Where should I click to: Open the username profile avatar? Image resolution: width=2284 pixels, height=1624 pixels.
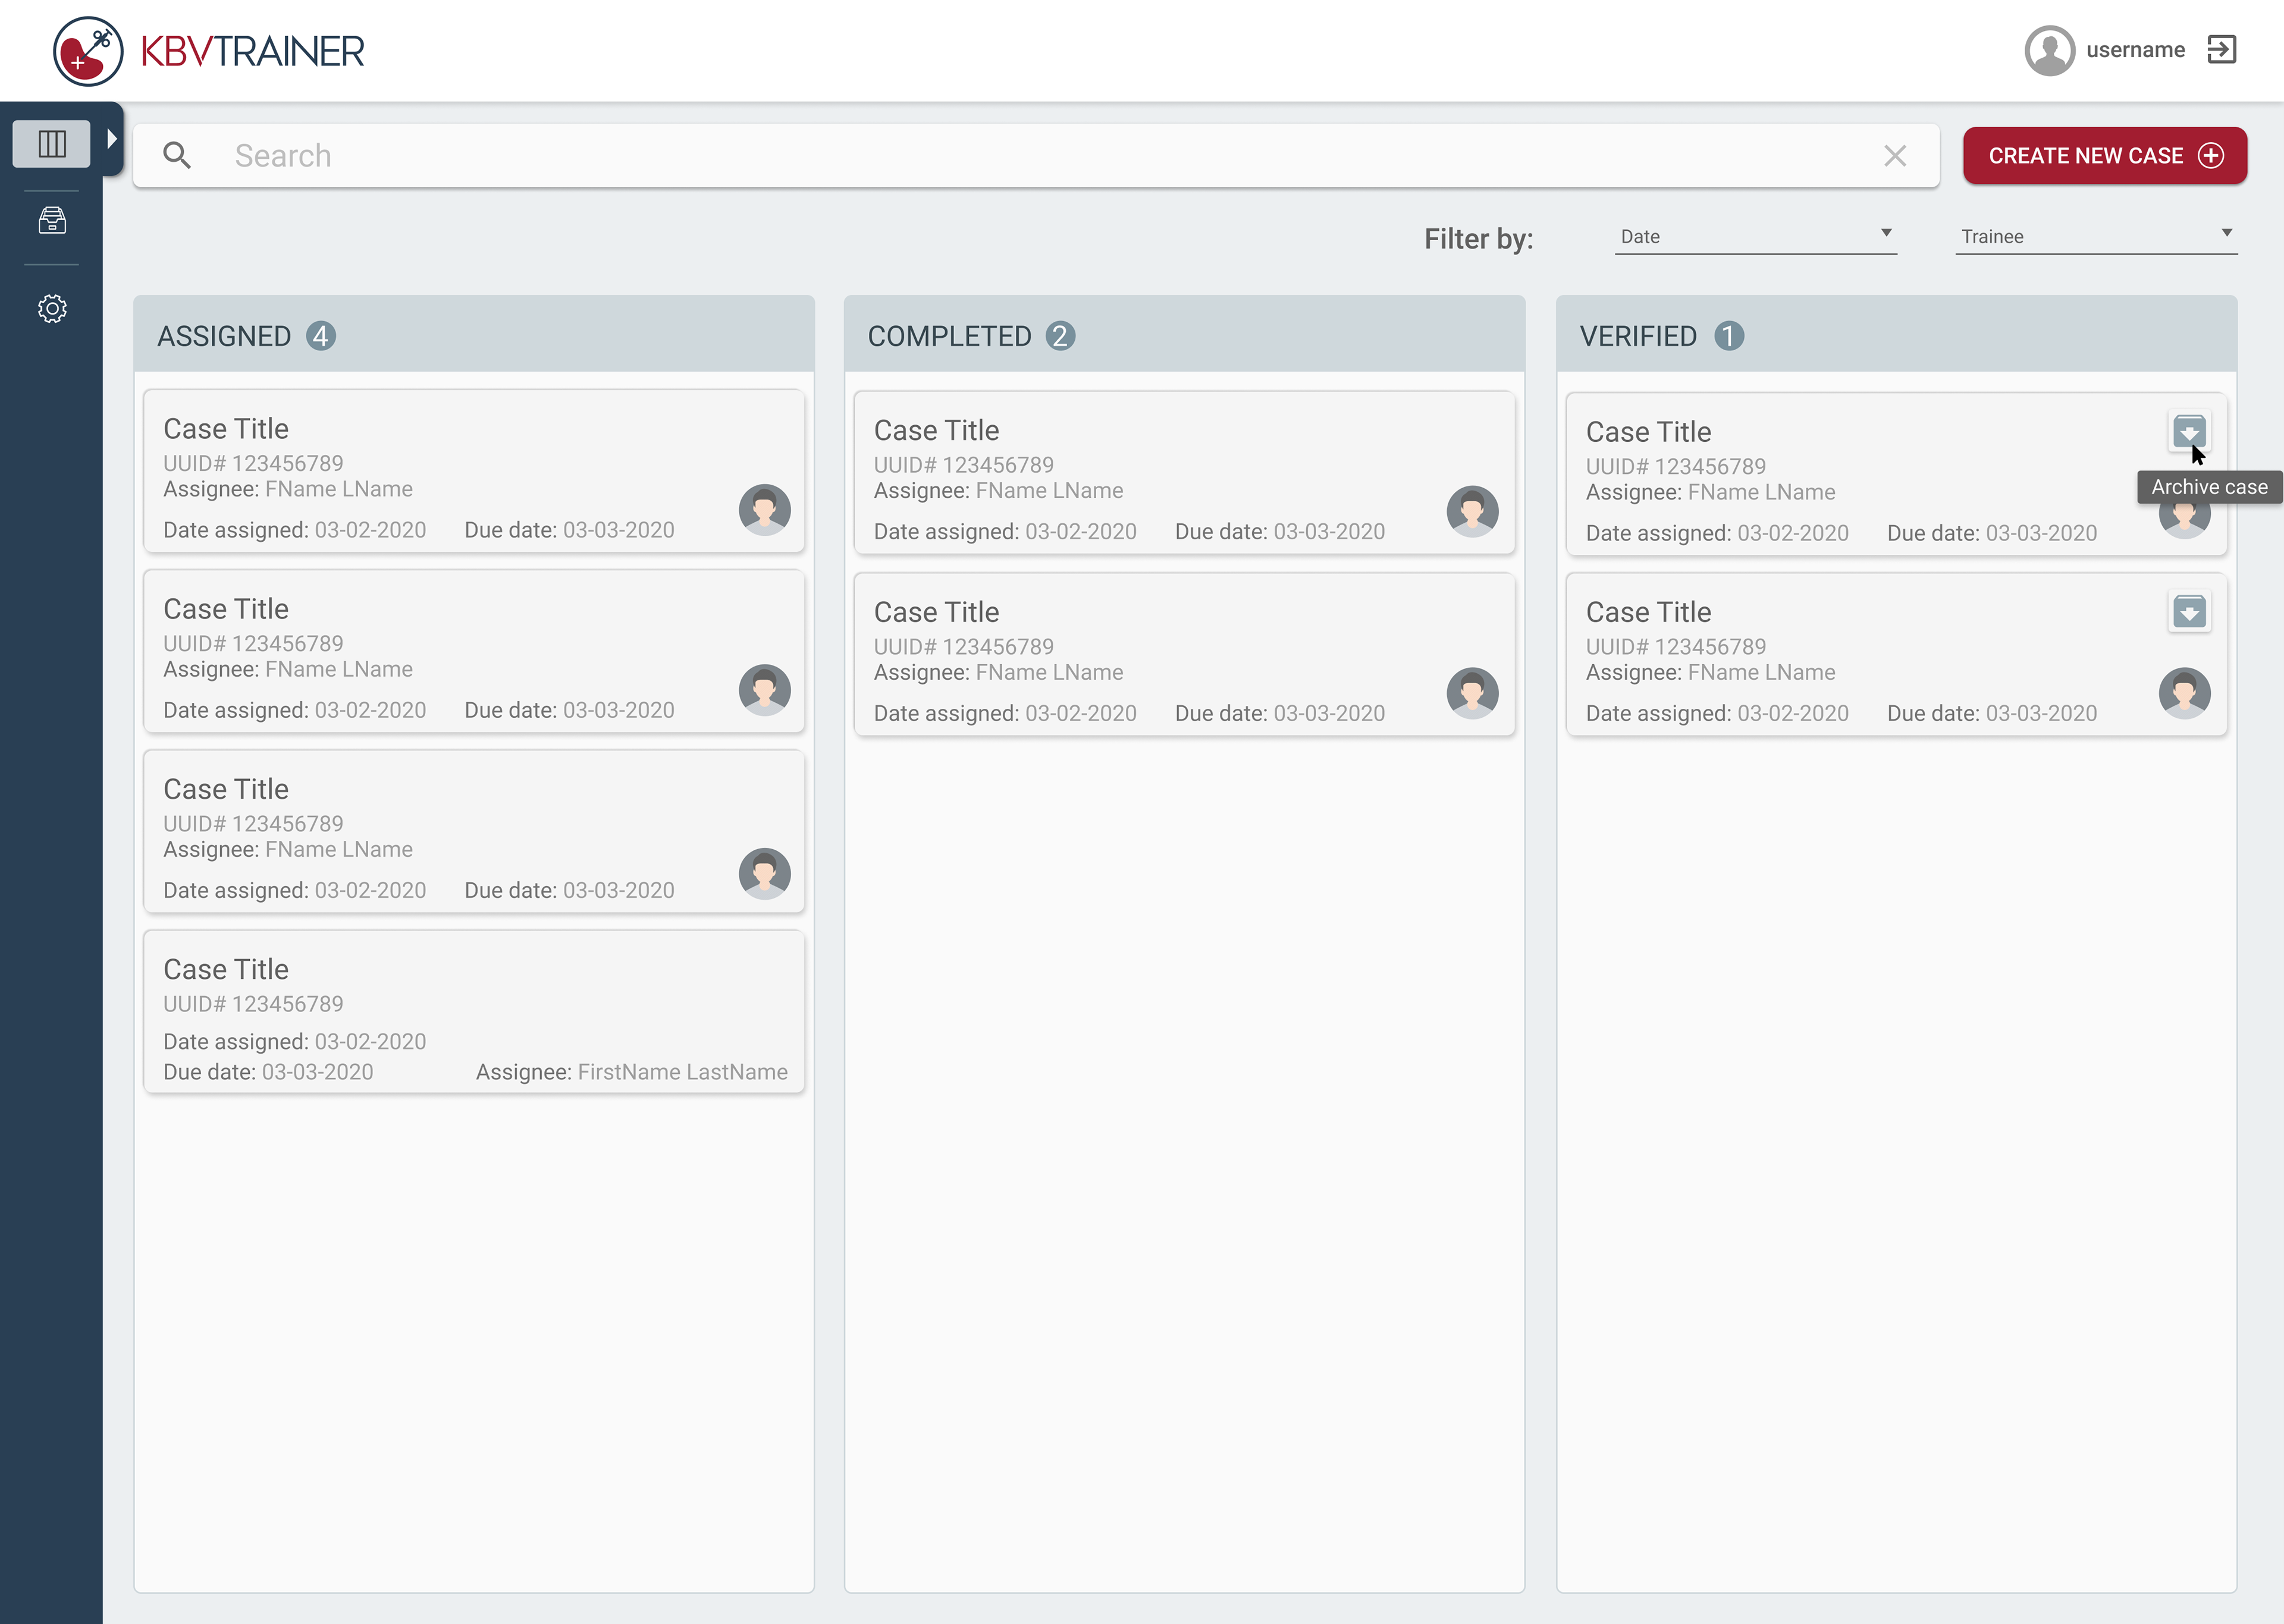pyautogui.click(x=2049, y=50)
